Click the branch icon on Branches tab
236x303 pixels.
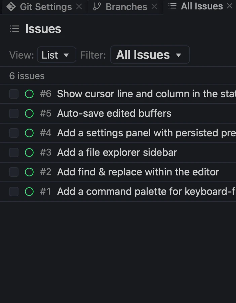[97, 7]
